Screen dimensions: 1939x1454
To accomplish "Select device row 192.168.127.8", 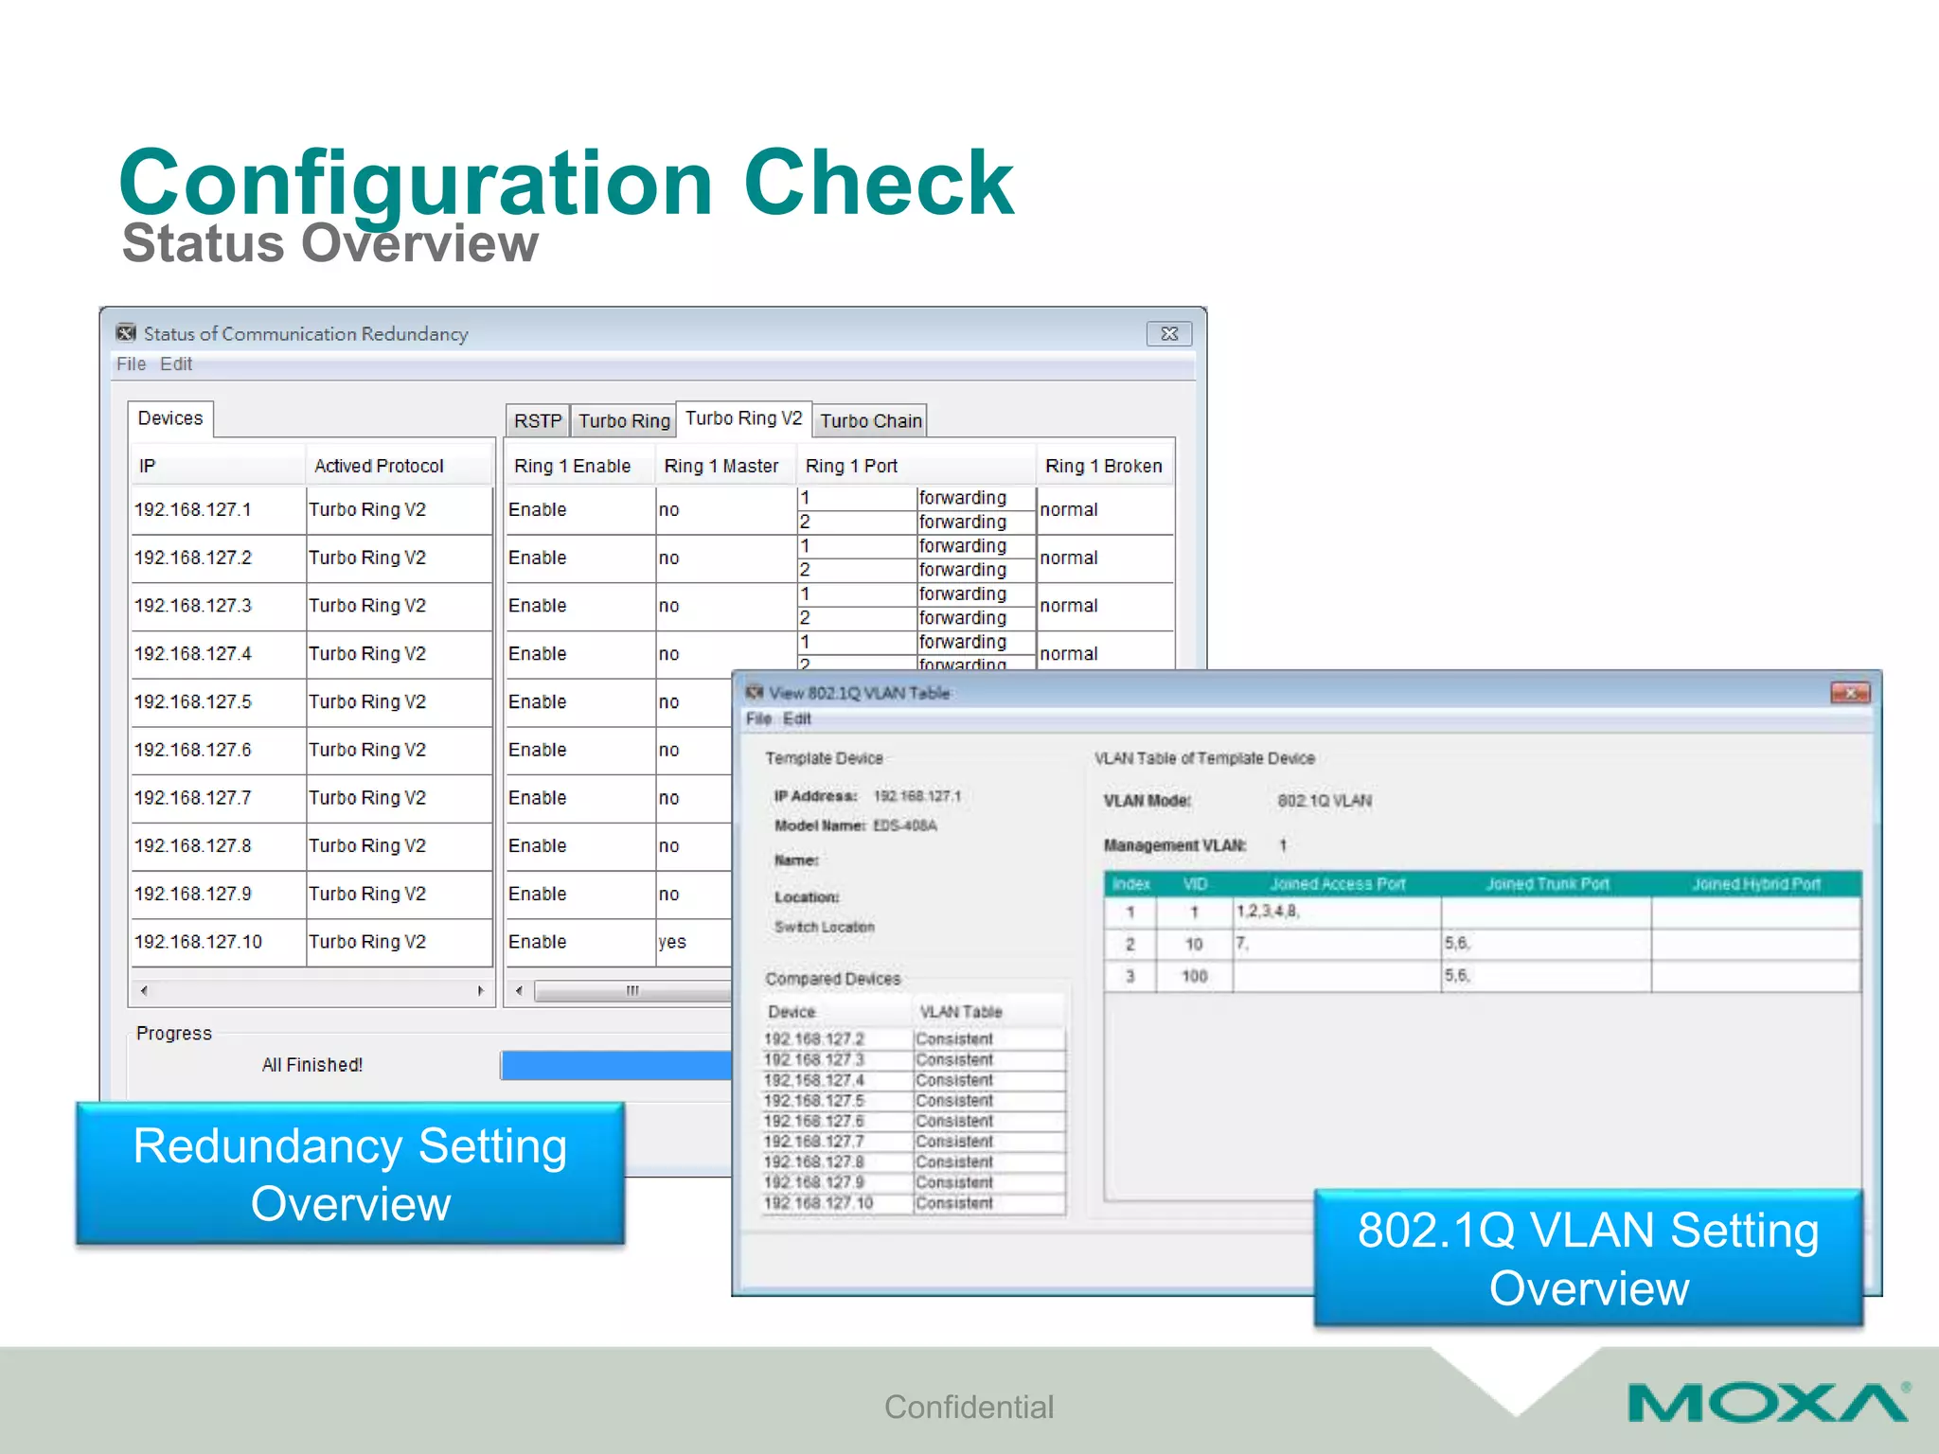I will click(312, 846).
